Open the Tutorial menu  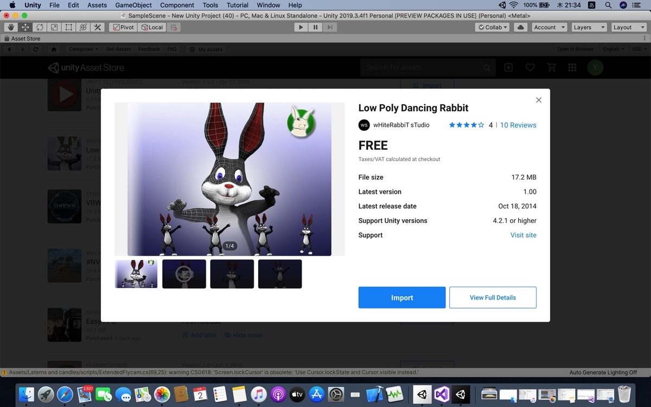[238, 5]
